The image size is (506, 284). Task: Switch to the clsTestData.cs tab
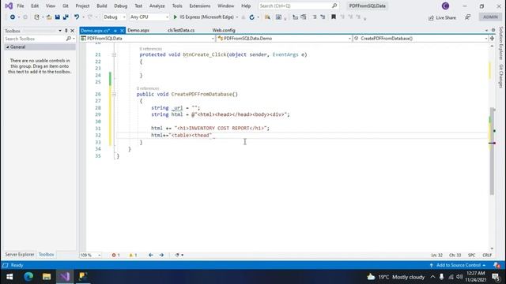pos(181,30)
